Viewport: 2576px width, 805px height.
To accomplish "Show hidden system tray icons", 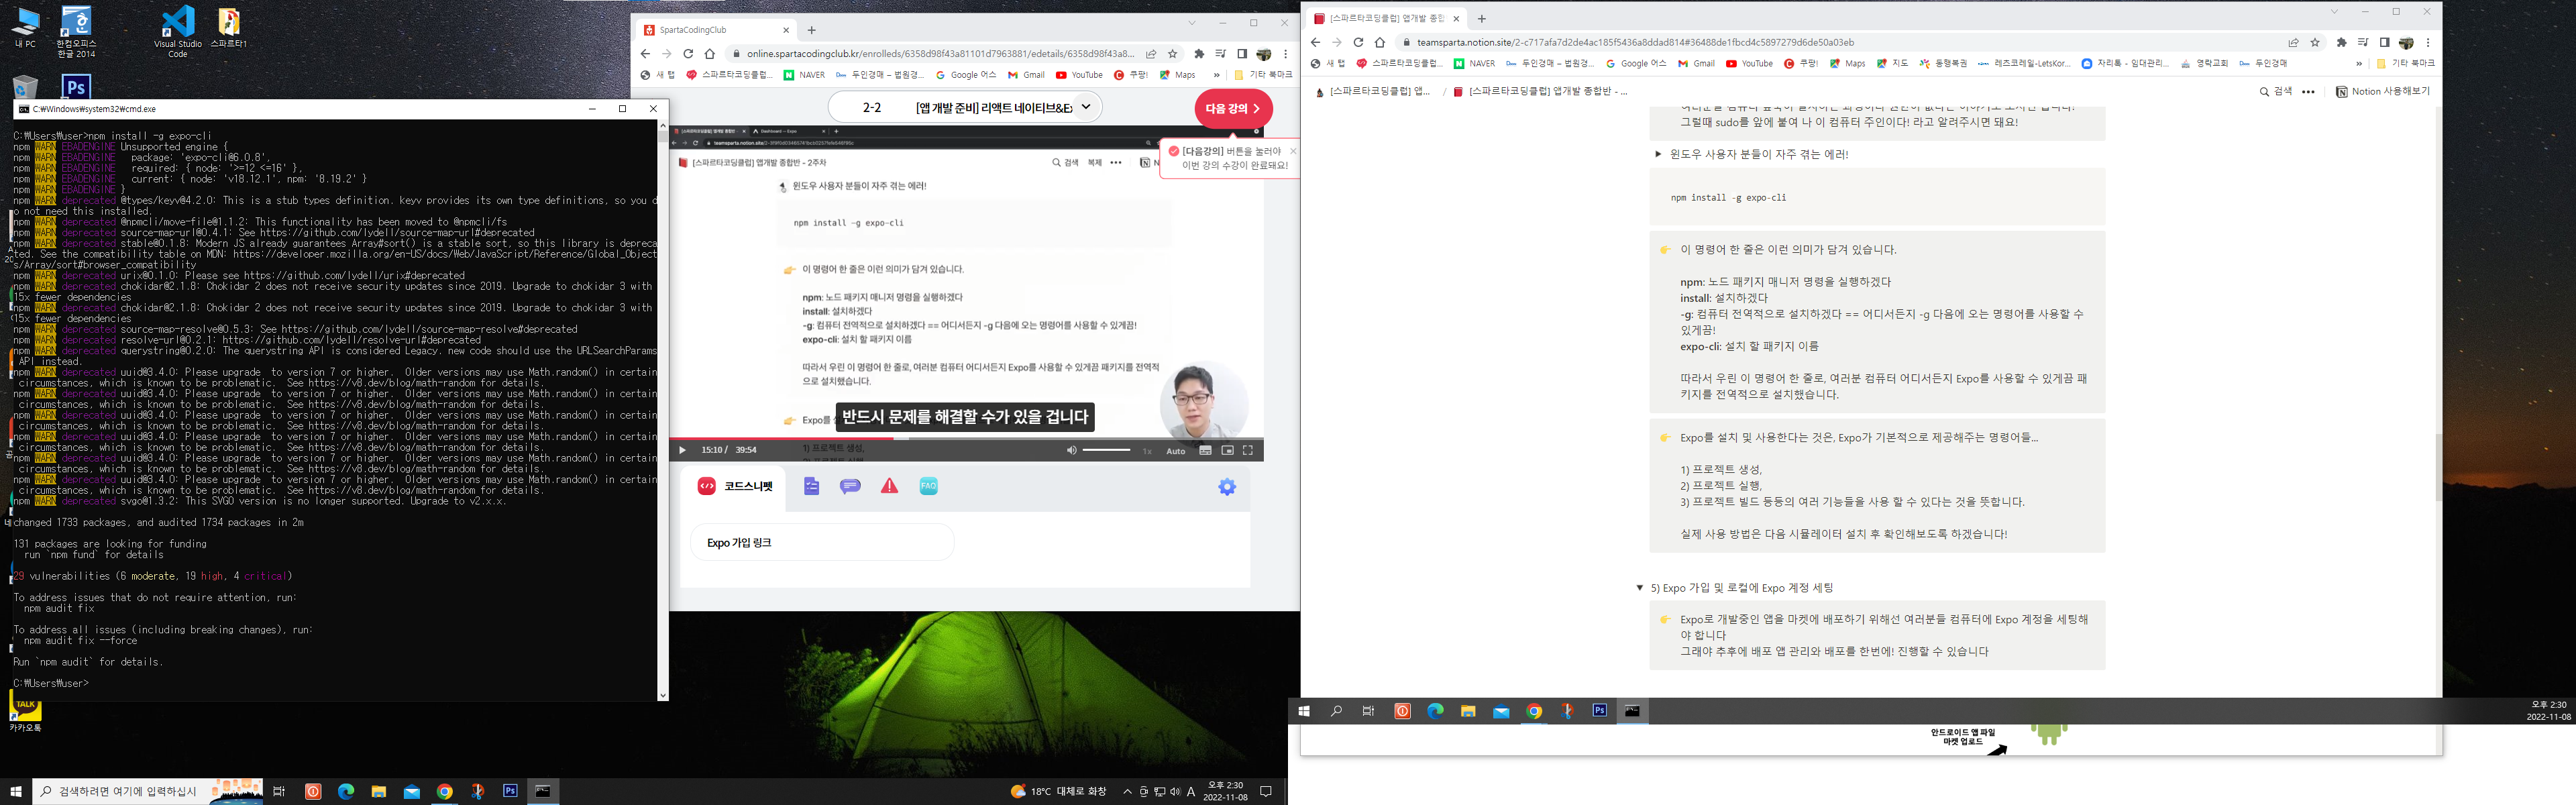I will click(x=1127, y=791).
